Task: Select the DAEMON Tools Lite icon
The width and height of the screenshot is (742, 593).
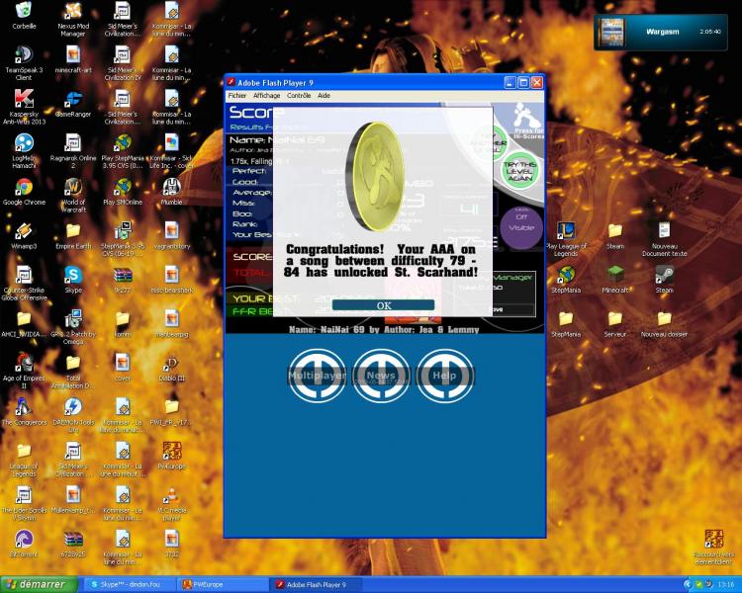Action: 73,415
